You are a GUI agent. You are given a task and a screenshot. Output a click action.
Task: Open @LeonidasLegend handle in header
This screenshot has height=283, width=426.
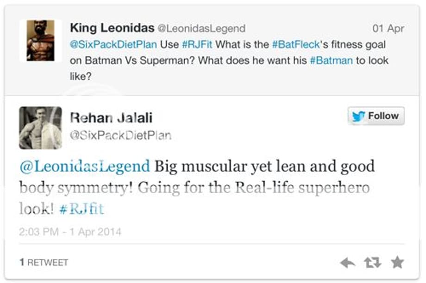[x=201, y=29]
